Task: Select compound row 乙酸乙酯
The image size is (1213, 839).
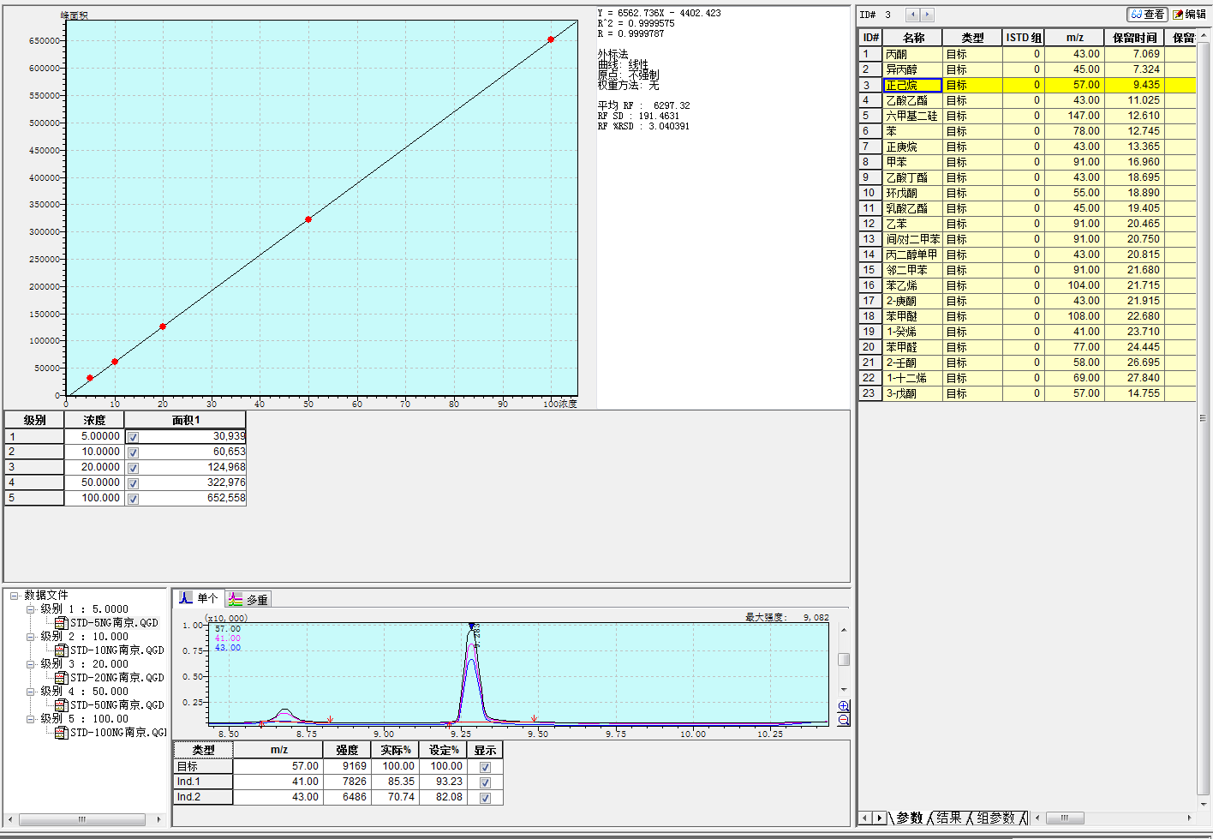Action: pos(1026,100)
